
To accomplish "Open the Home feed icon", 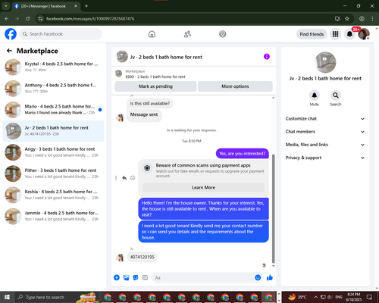I will coord(152,34).
